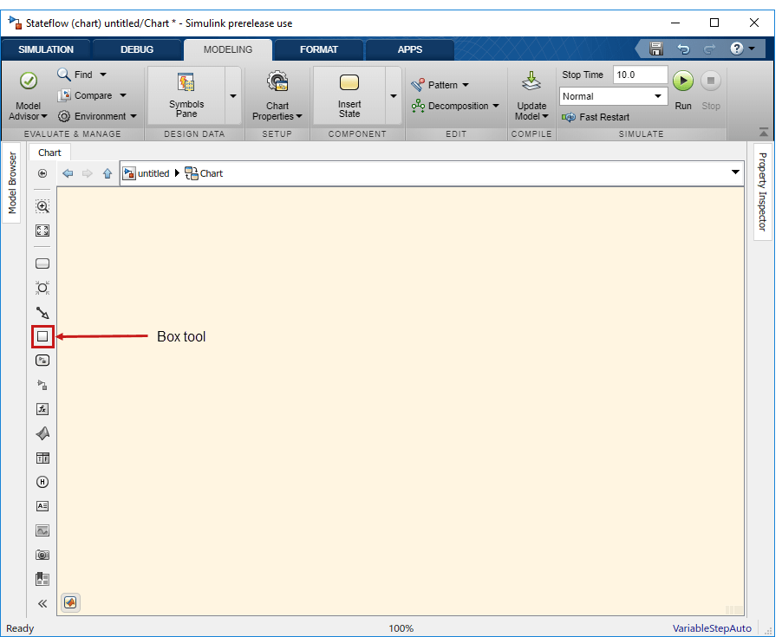Select the Graphical Function (fx) tool
The width and height of the screenshot is (782, 637).
[42, 409]
